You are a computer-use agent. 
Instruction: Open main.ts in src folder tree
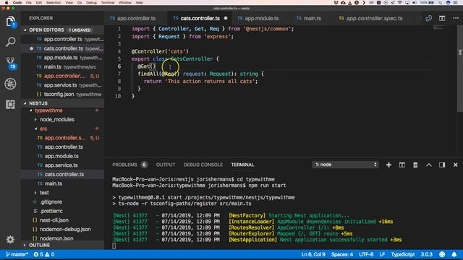coord(54,183)
